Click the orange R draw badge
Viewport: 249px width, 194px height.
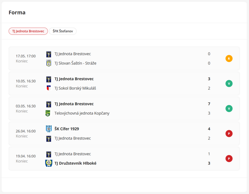(x=229, y=58)
